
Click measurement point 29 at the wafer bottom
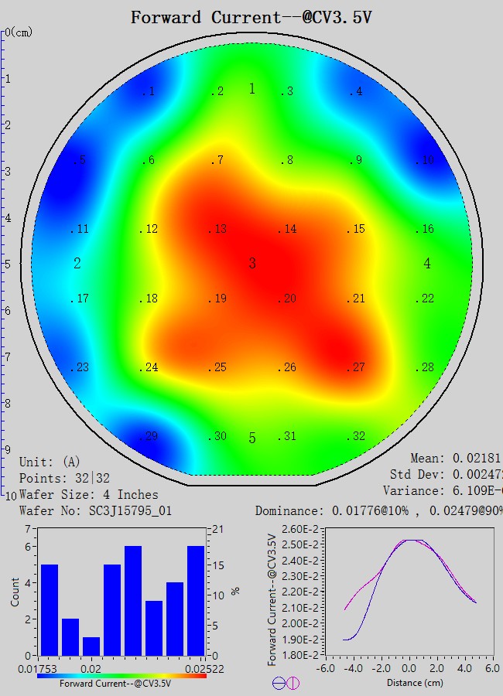coord(149,437)
